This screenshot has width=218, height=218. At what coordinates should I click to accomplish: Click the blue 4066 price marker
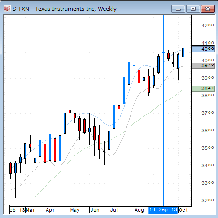203,49
